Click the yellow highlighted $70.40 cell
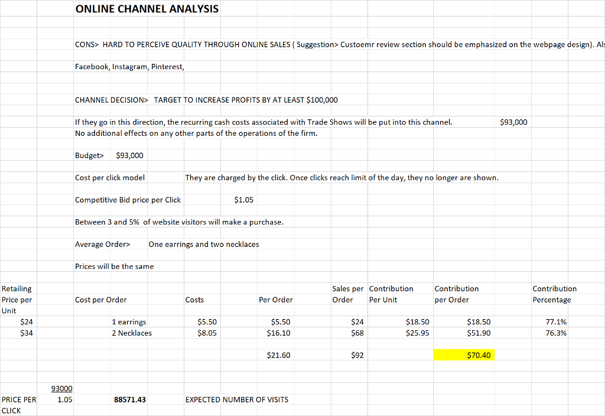The image size is (605, 416). [x=464, y=355]
